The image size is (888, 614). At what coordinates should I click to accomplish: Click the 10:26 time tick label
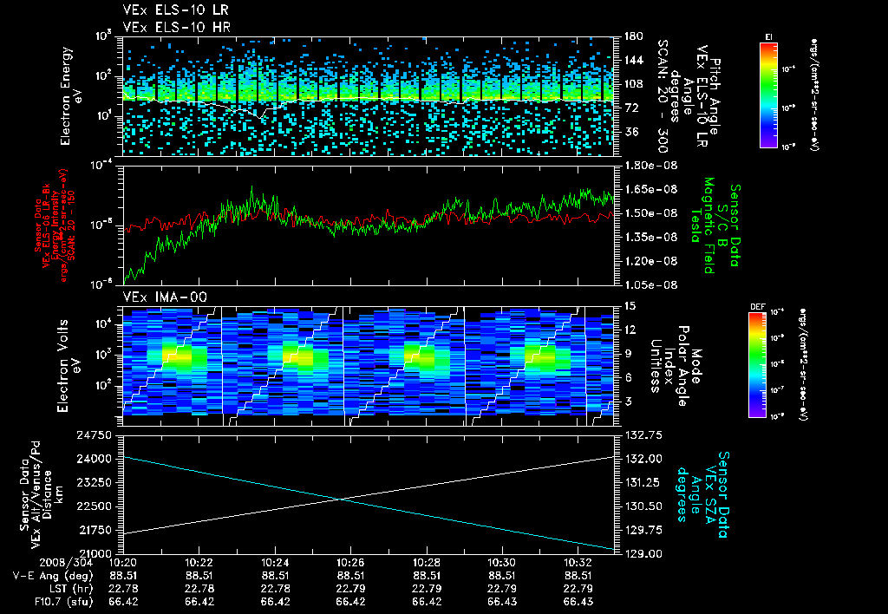pyautogui.click(x=350, y=563)
